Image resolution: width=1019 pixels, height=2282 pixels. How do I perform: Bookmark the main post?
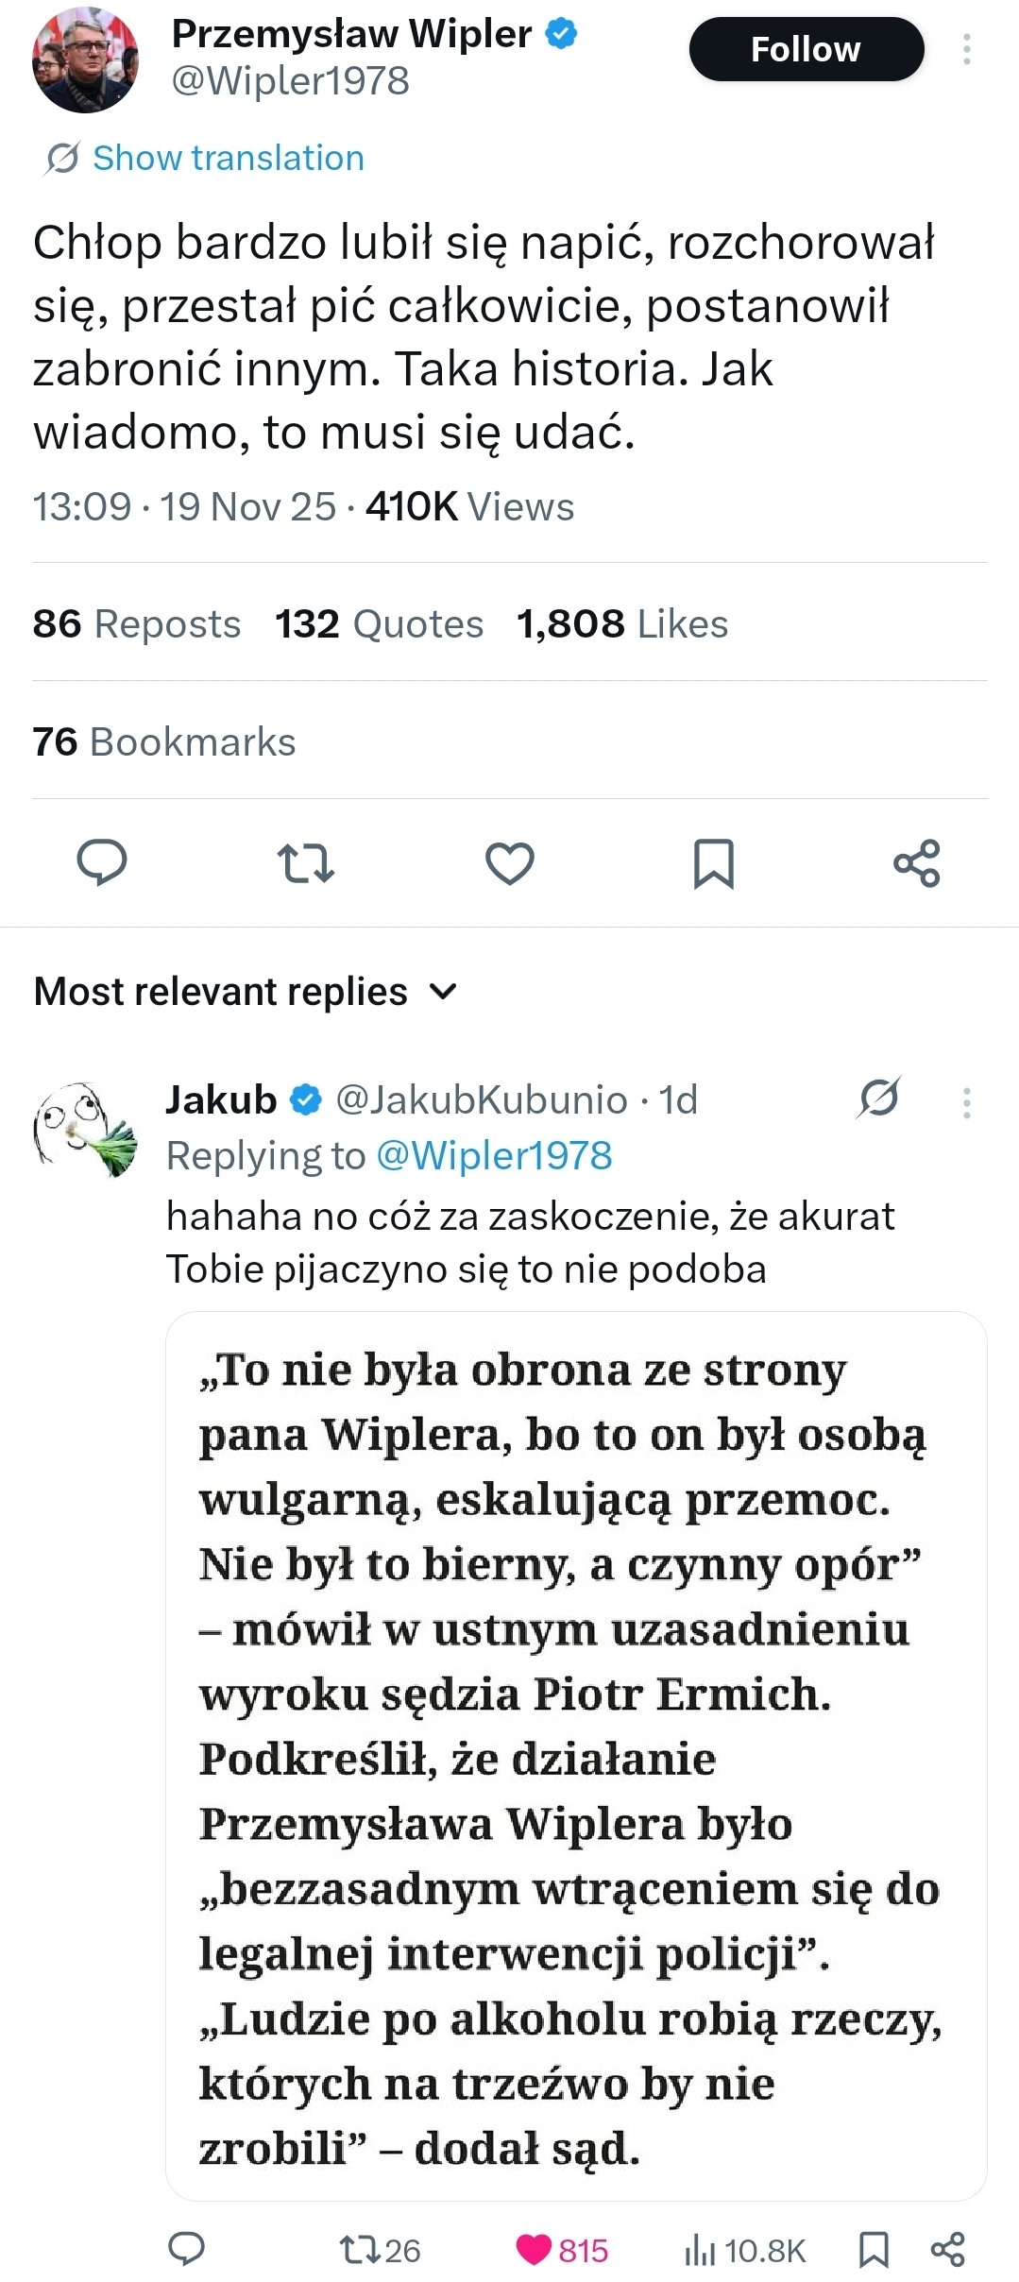[713, 862]
